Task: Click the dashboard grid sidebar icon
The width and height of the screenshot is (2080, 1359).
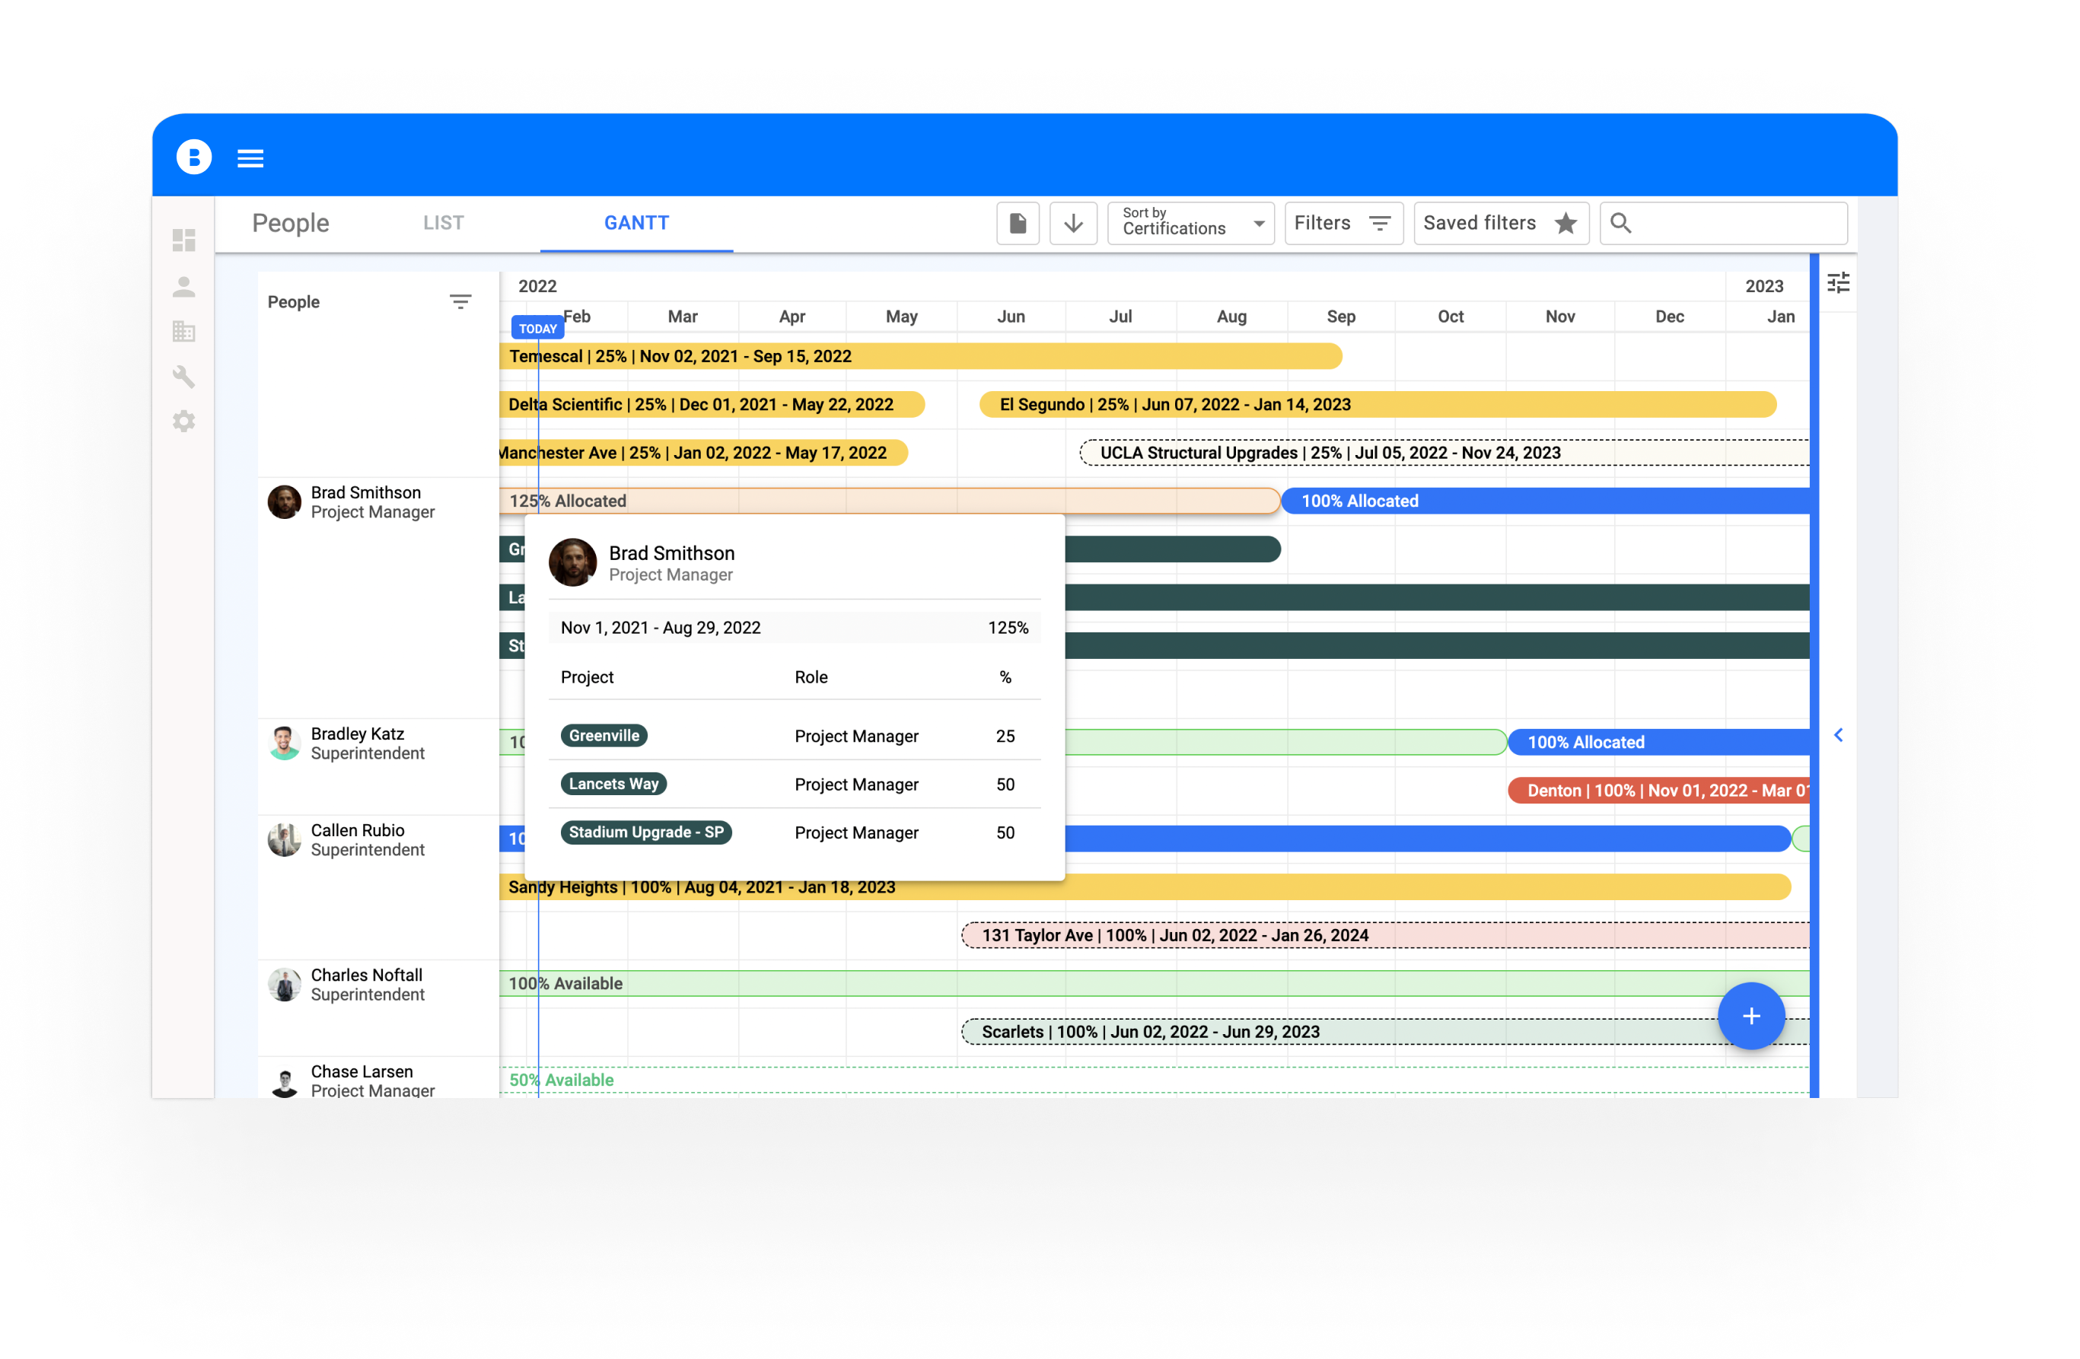Action: (183, 240)
